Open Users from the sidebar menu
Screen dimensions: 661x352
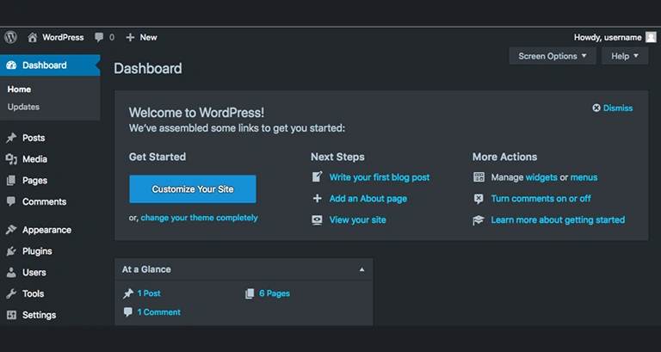pyautogui.click(x=34, y=272)
